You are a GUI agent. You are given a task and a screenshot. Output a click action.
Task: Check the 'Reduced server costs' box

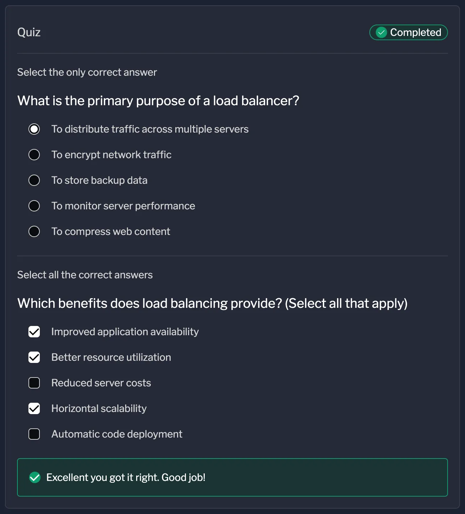pos(34,383)
